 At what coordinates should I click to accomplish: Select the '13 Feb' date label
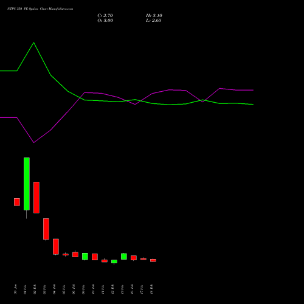pos(122,289)
